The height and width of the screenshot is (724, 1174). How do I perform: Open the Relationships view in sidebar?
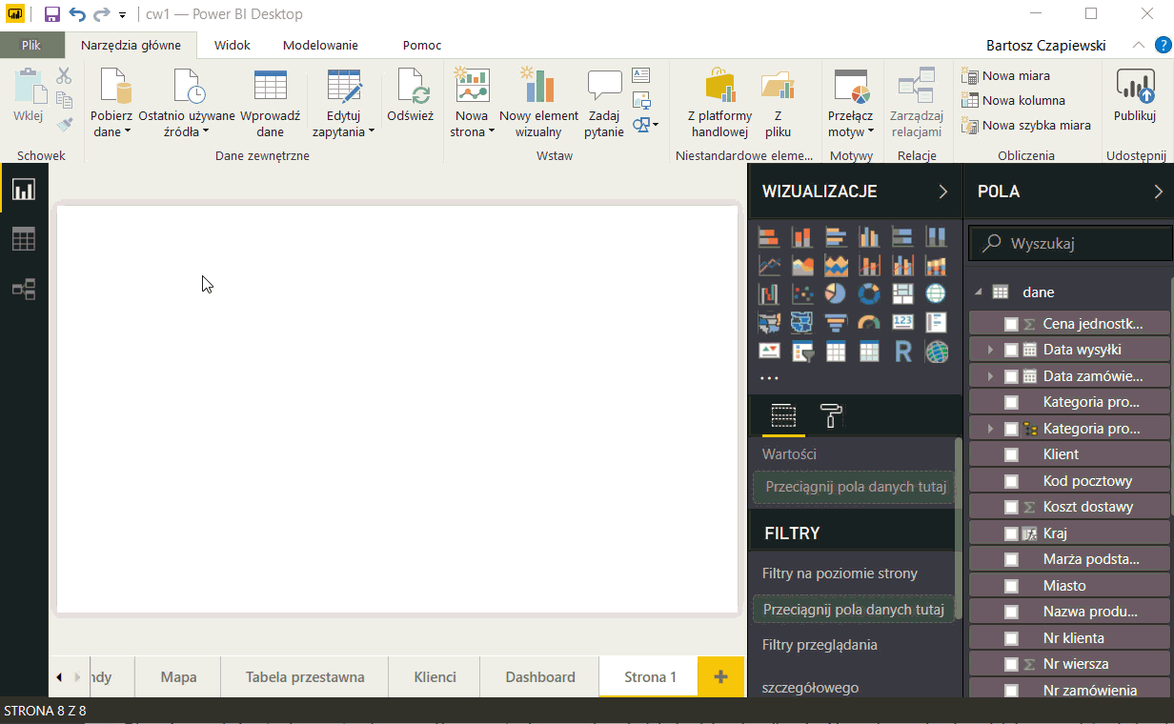pos(24,290)
